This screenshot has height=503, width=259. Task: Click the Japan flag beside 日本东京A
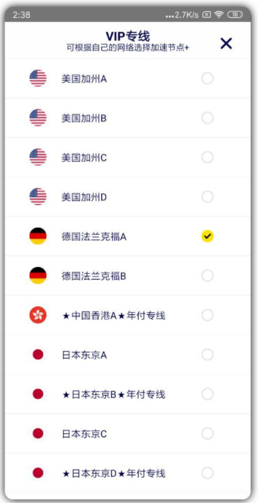(38, 354)
